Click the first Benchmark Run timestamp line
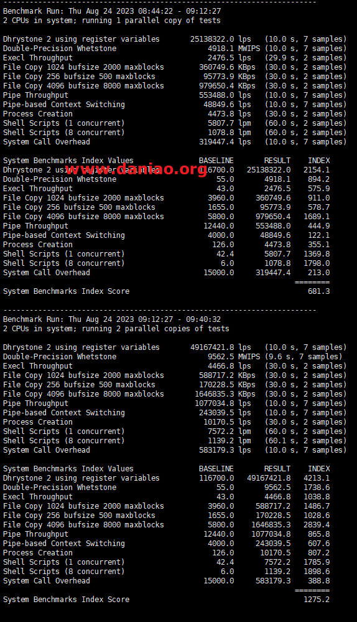The width and height of the screenshot is (357, 622). 112,11
